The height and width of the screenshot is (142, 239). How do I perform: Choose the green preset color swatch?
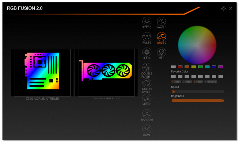point(200,67)
